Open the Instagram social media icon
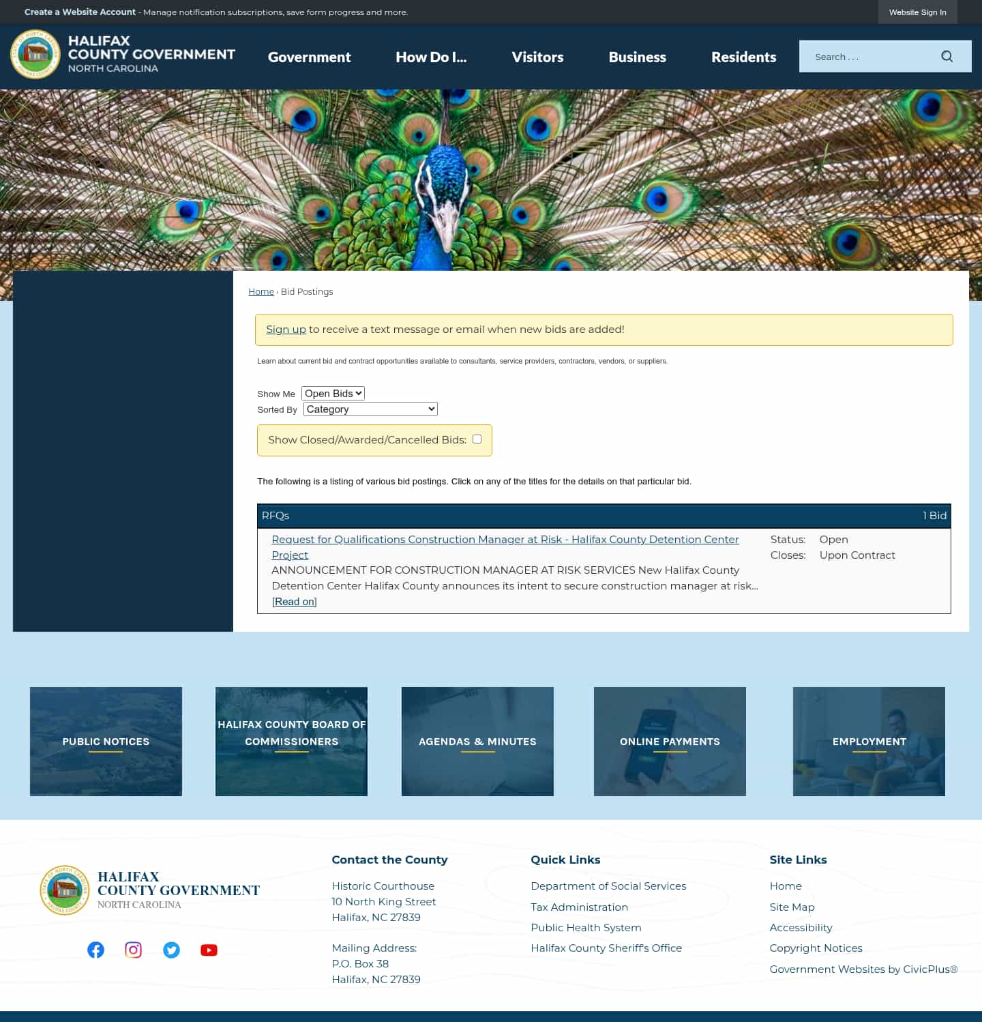The image size is (982, 1022). pyautogui.click(x=134, y=950)
